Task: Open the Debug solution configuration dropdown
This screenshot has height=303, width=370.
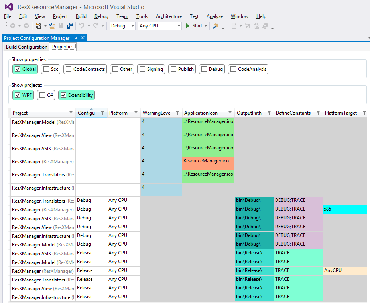Action: click(x=123, y=26)
